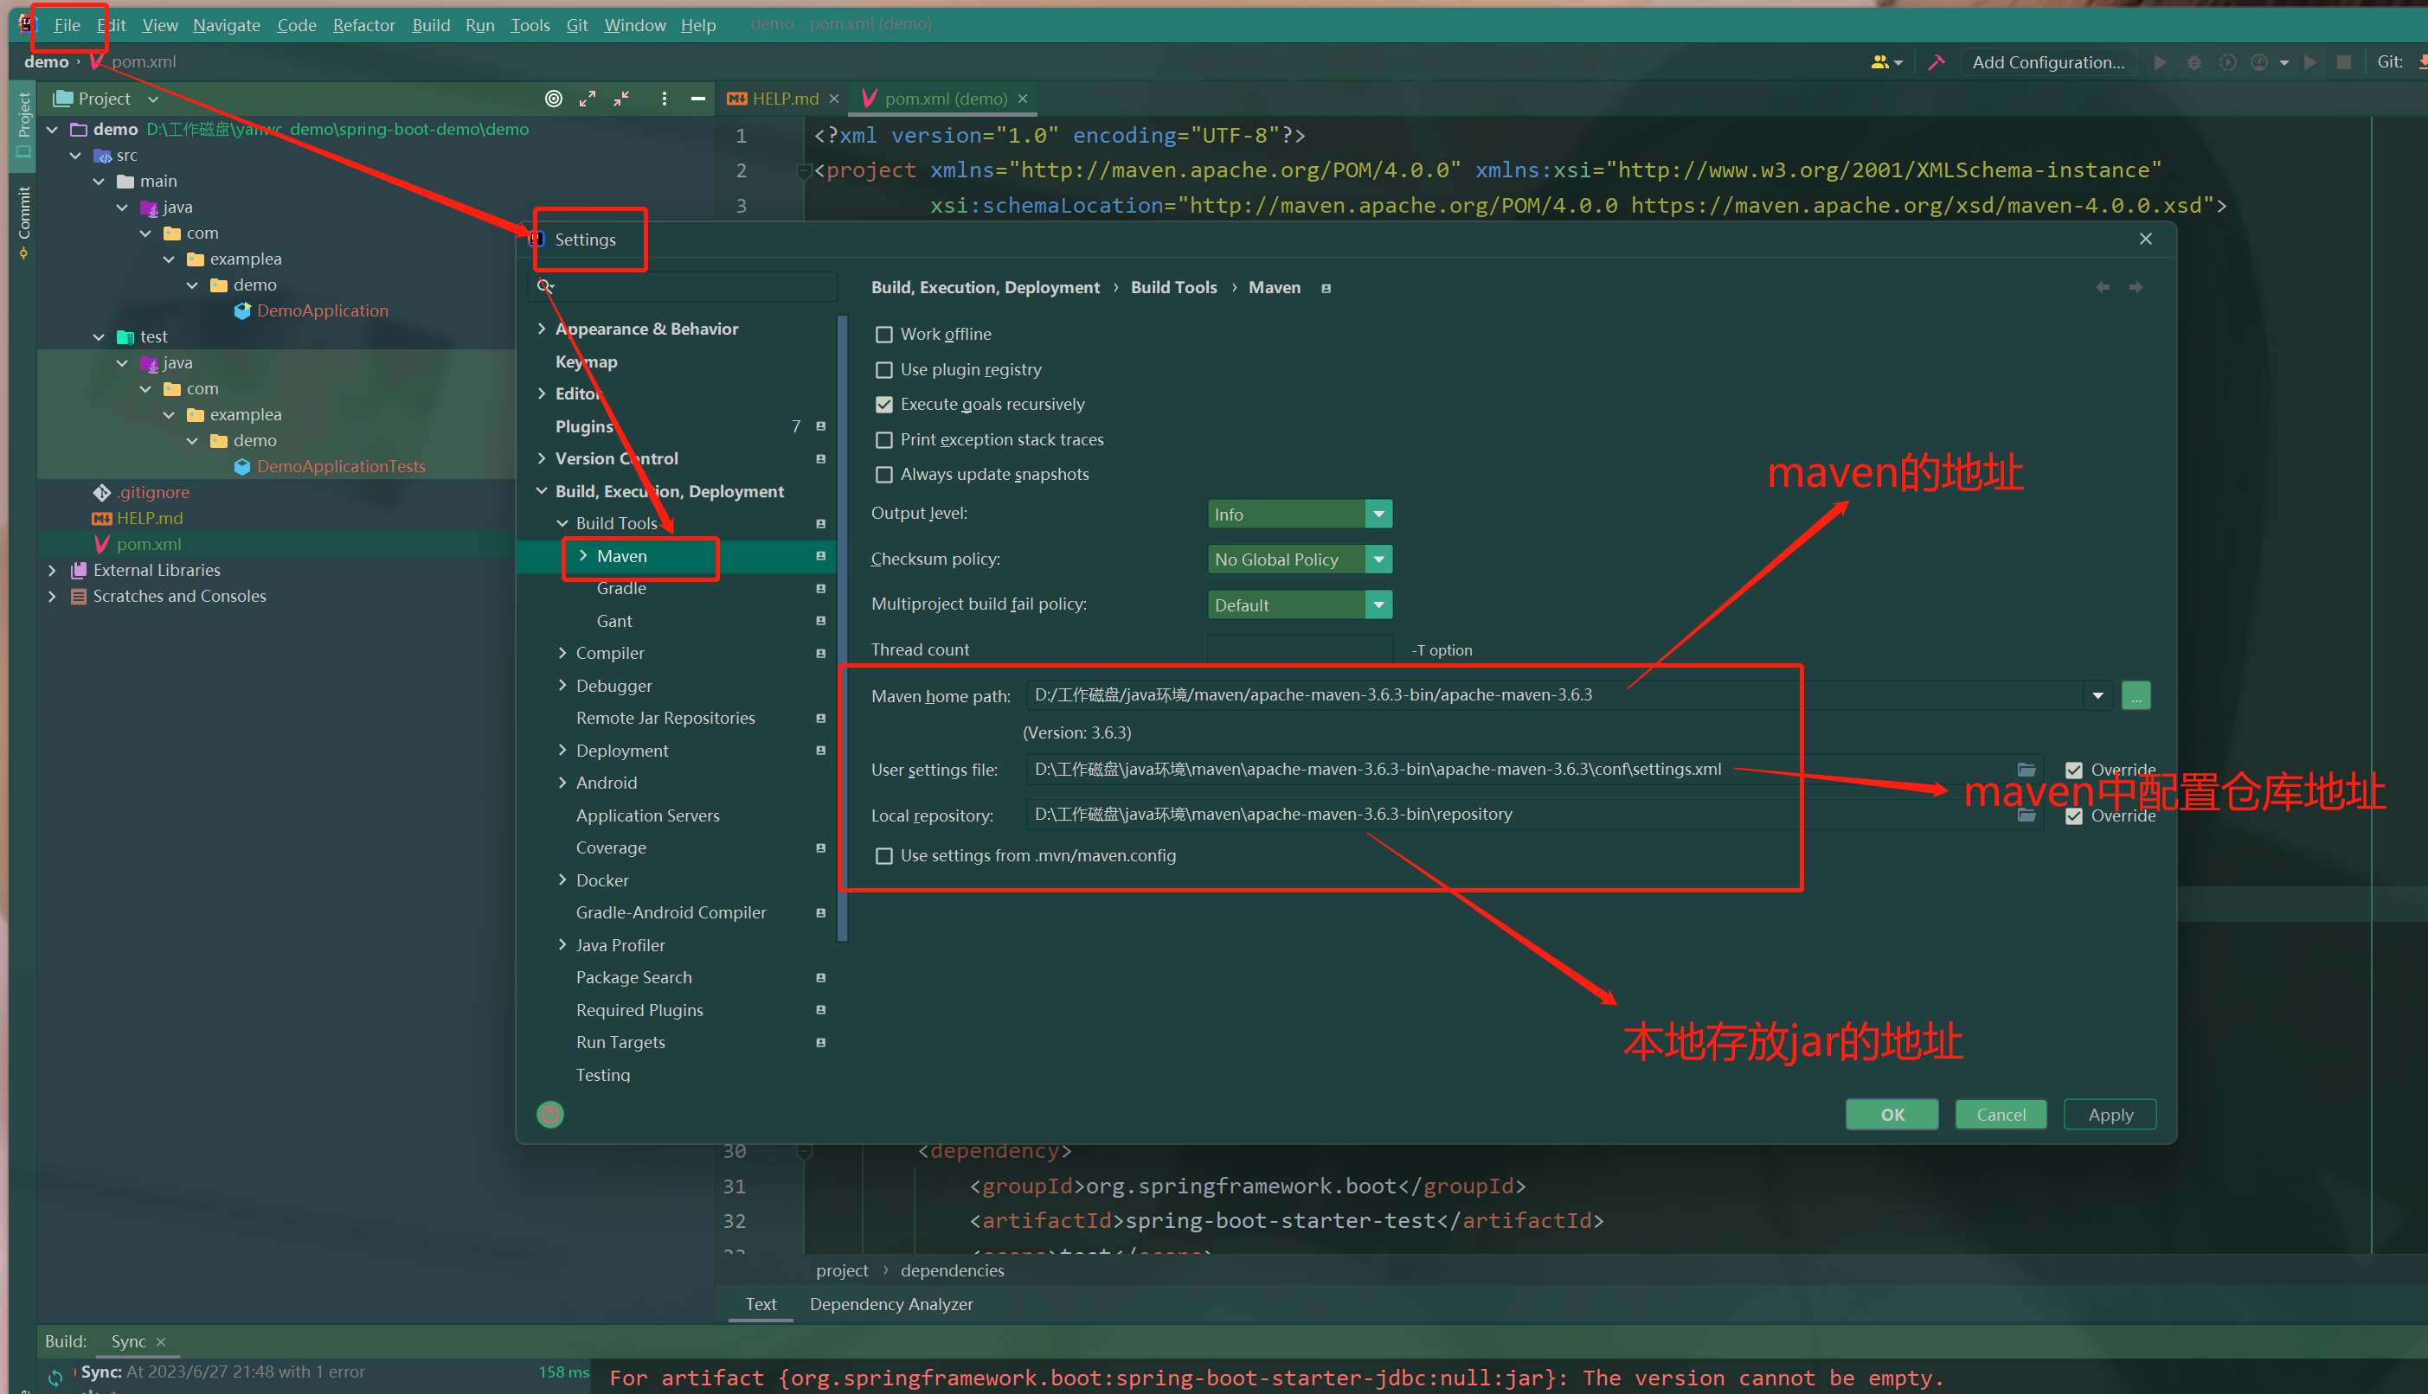
Task: Click the OK button to confirm settings
Action: (1894, 1114)
